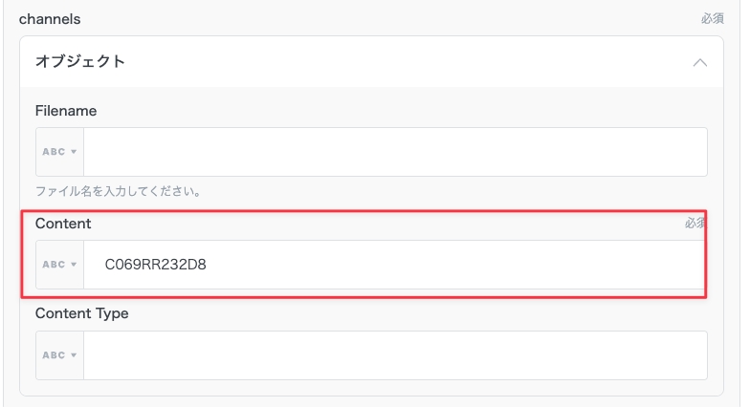Click the ABC type icon for Content
This screenshot has height=407, width=750.
click(x=54, y=265)
